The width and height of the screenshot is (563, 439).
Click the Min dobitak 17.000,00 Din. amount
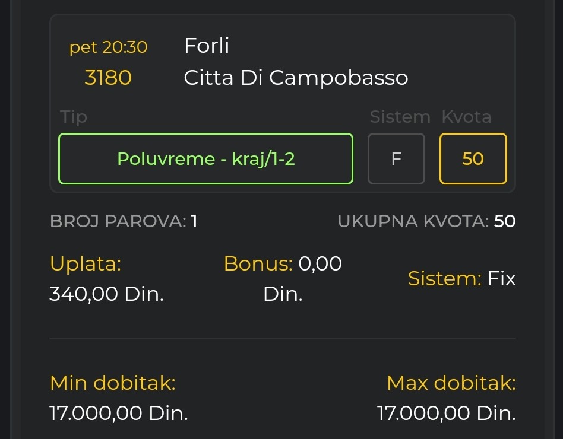118,413
